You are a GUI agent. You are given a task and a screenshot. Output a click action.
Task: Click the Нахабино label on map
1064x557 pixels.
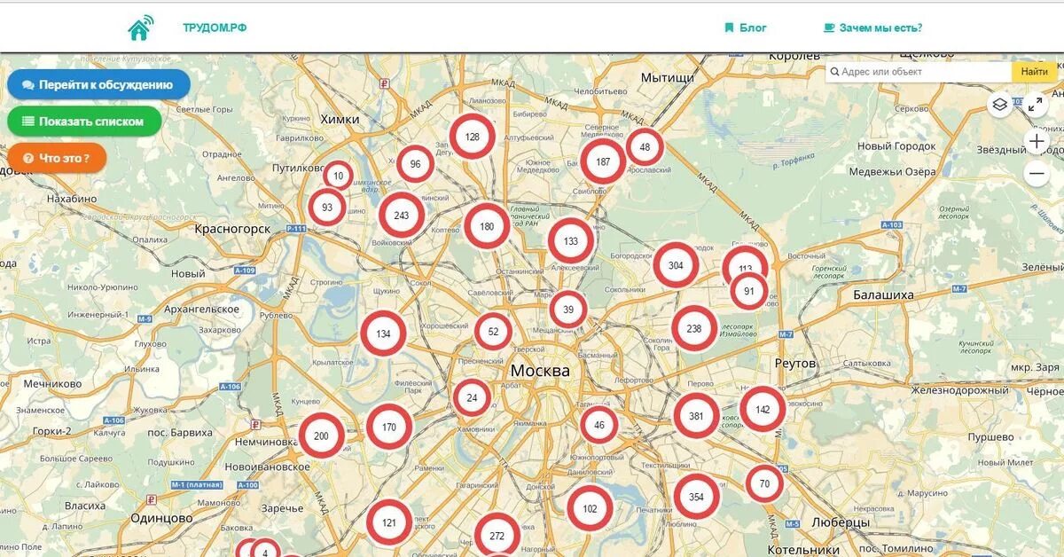tap(70, 199)
